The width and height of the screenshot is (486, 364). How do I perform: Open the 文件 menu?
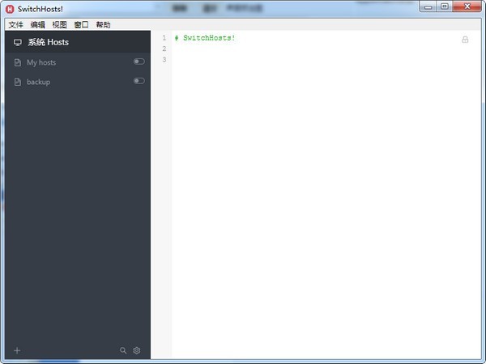coord(16,25)
